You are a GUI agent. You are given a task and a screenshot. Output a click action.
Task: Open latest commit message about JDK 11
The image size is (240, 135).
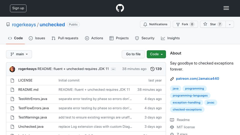point(73,69)
